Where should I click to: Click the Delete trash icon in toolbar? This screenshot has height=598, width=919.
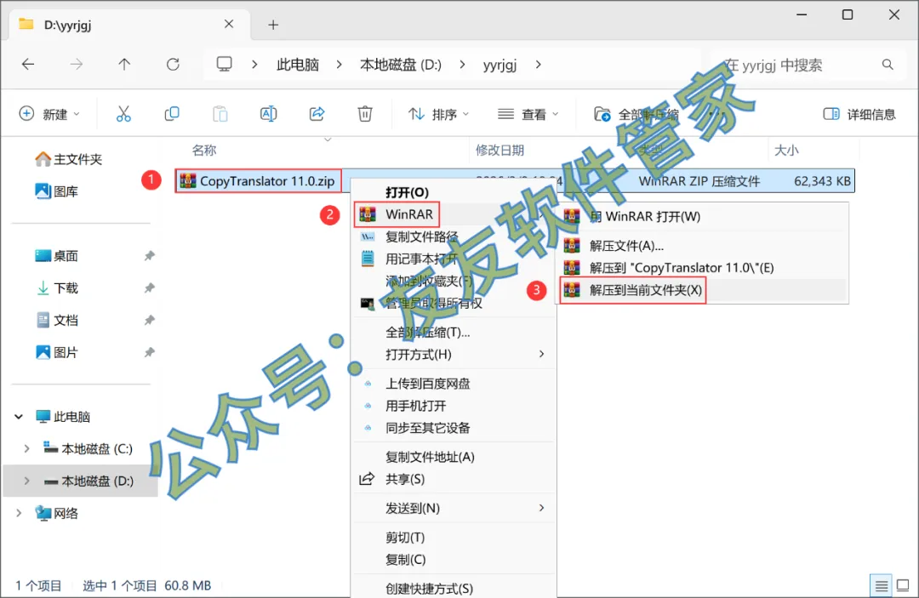[x=365, y=114]
